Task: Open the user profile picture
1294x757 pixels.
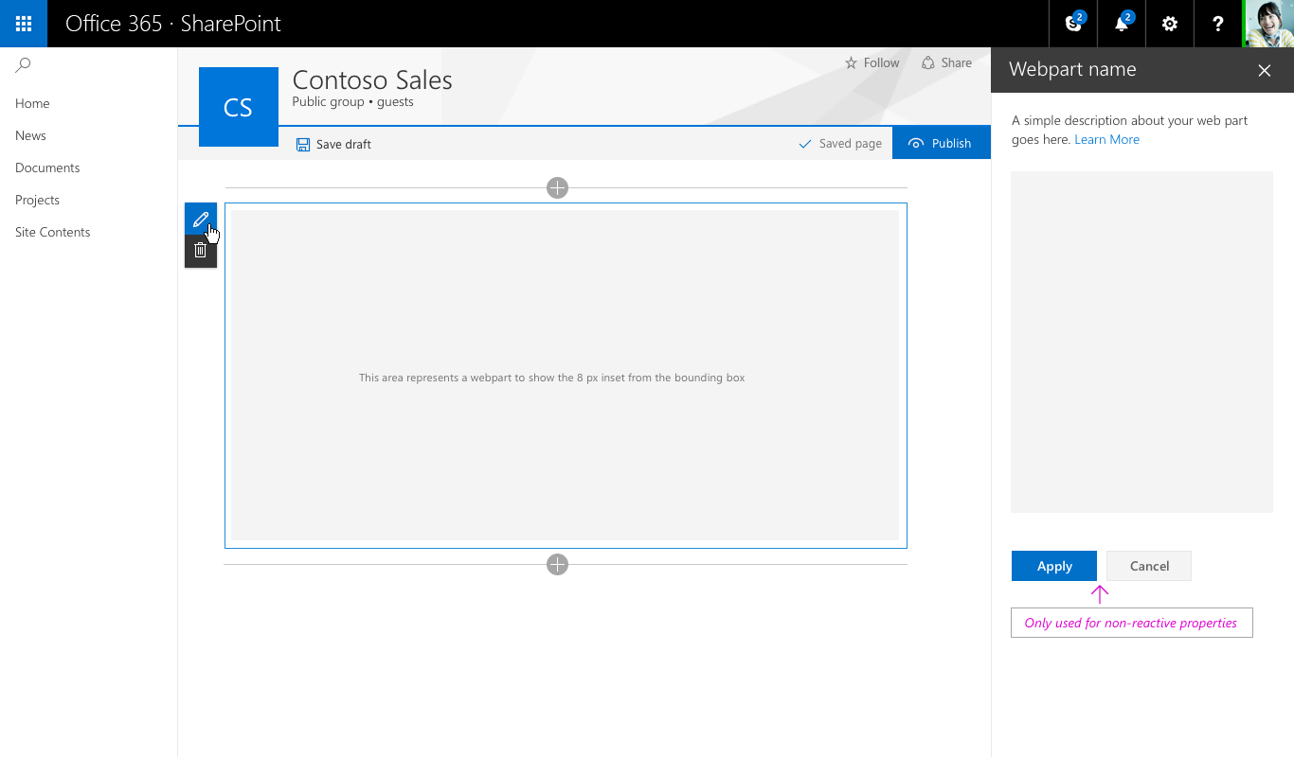Action: (x=1269, y=24)
